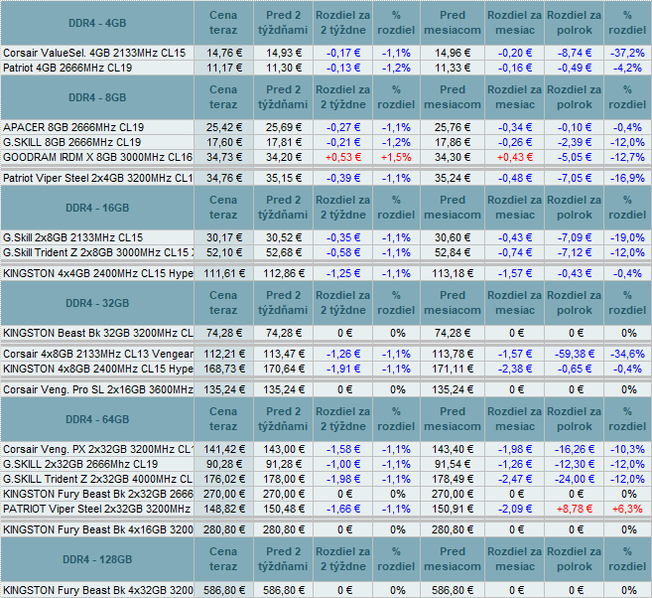Click 'G.Skill 2x8GB 2133MHz CL15' product name

(x=72, y=238)
